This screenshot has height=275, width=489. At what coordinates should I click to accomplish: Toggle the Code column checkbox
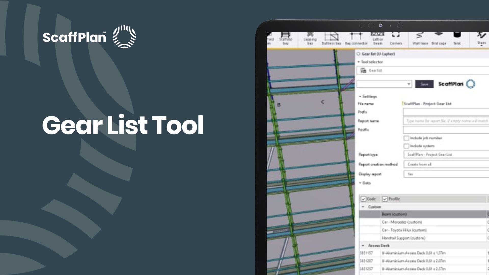tap(363, 199)
